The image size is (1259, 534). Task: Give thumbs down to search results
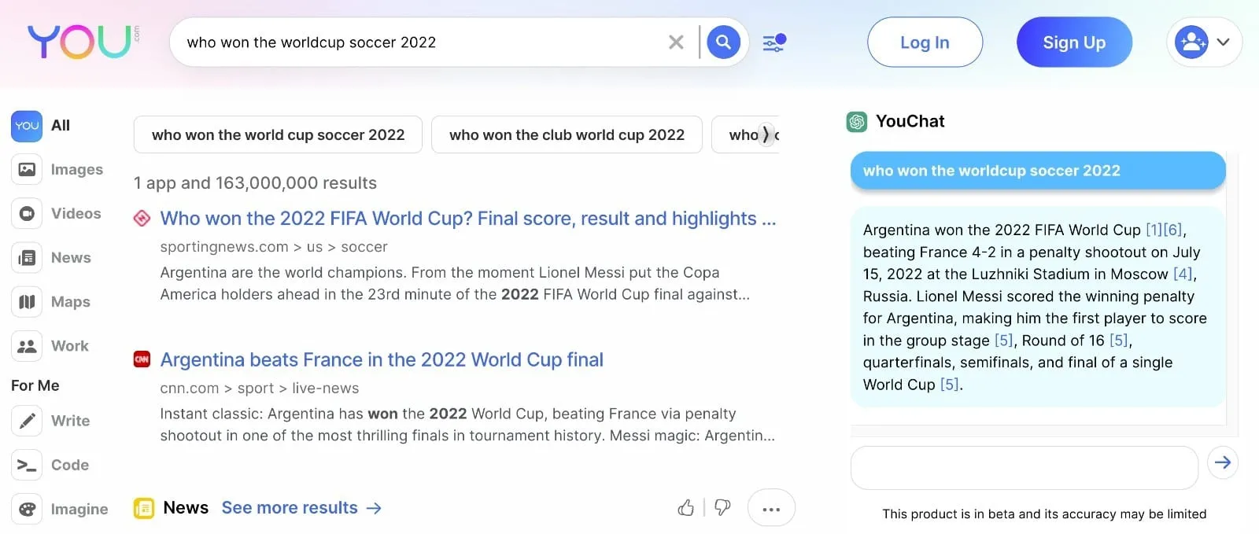[x=722, y=508]
